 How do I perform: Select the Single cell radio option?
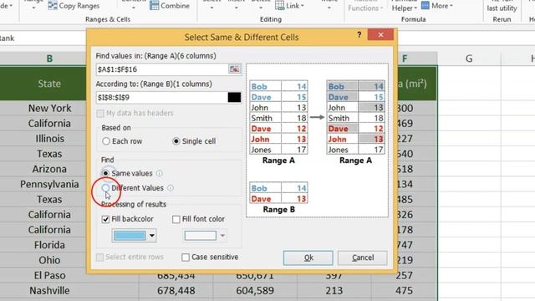pos(176,141)
